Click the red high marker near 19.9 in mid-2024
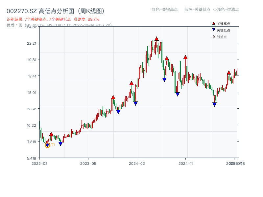The image size is (263, 197). tap(167, 58)
